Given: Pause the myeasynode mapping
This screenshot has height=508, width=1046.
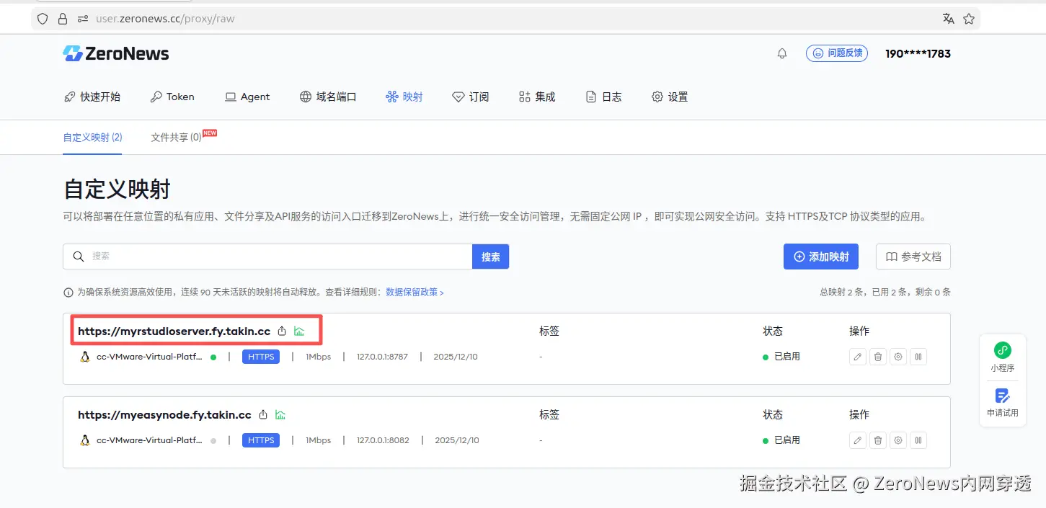Looking at the screenshot, I should (x=918, y=440).
